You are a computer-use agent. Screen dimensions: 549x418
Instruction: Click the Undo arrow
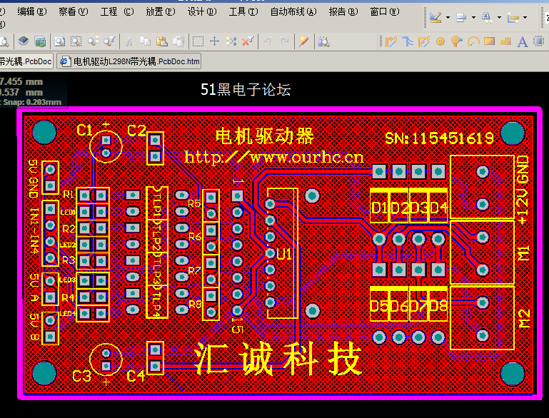point(268,41)
